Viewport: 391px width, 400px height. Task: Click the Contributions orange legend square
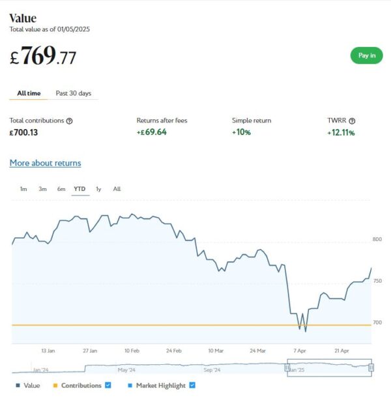(55, 386)
